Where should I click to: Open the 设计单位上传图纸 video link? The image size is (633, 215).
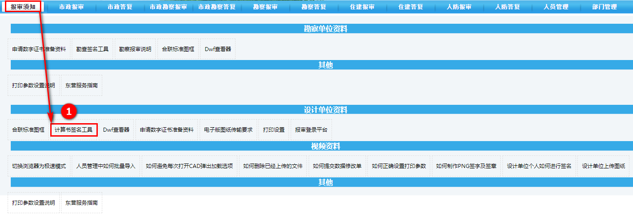coord(603,166)
